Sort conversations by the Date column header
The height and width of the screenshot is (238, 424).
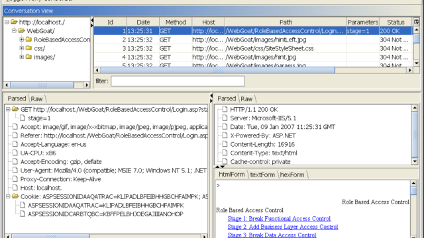pyautogui.click(x=143, y=22)
